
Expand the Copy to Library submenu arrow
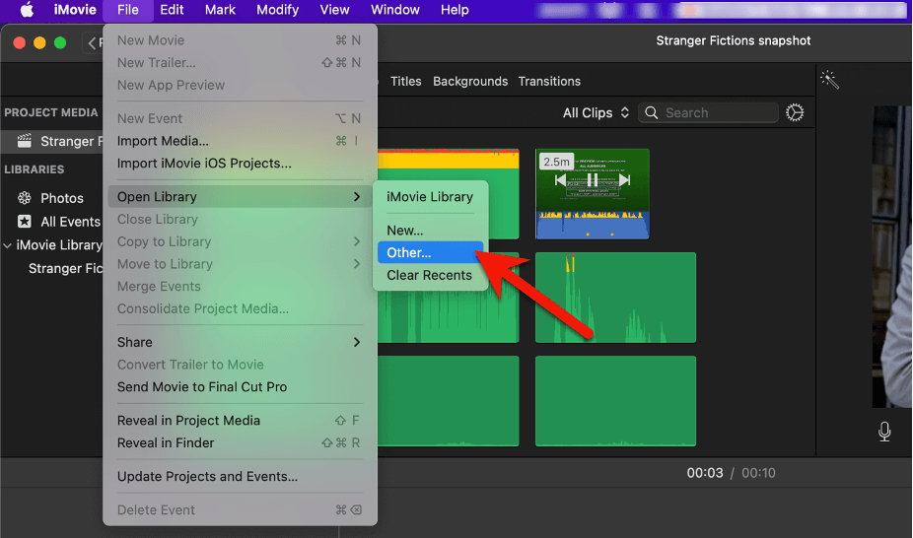357,241
